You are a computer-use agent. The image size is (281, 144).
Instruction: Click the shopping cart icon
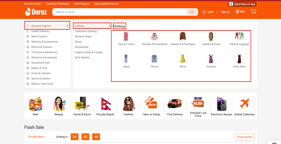pyautogui.click(x=253, y=11)
